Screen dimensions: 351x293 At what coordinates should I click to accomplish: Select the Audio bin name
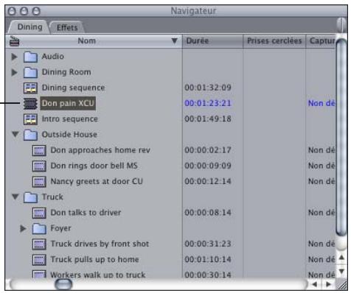pos(53,57)
